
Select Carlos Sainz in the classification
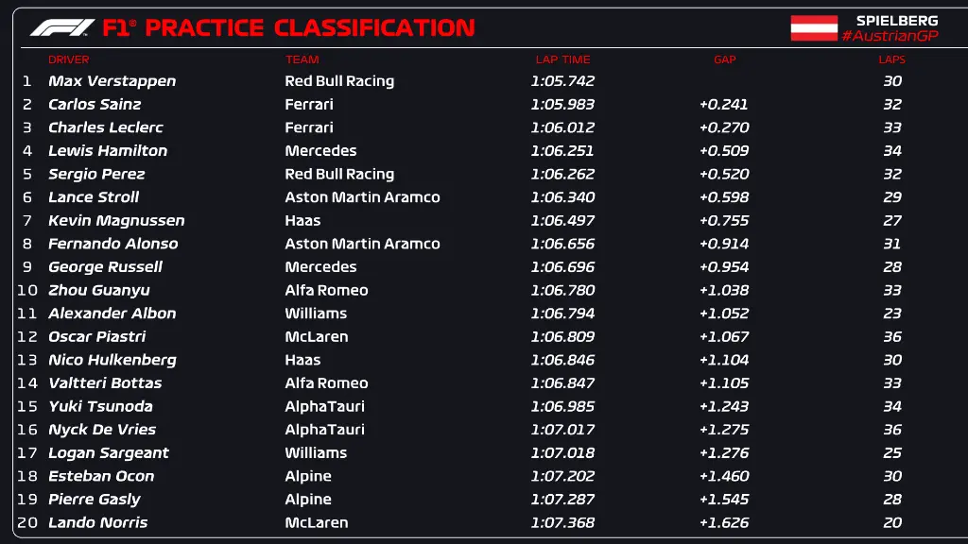pos(95,105)
